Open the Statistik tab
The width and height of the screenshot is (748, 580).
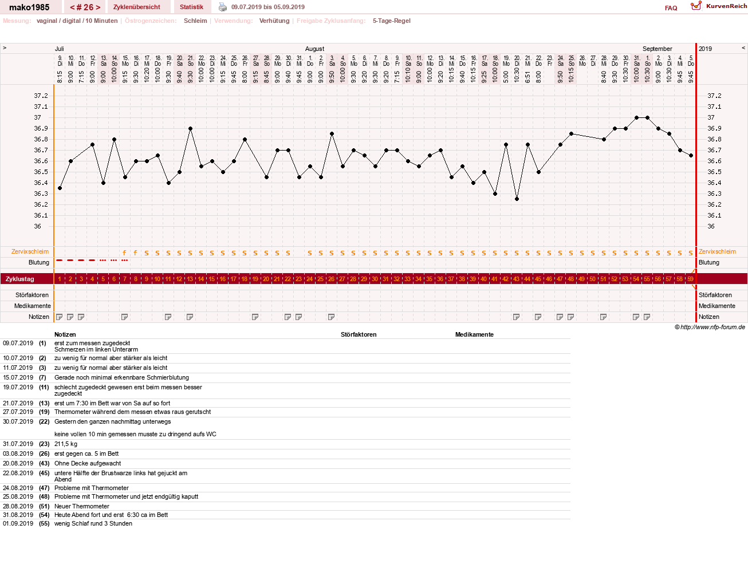click(x=191, y=7)
